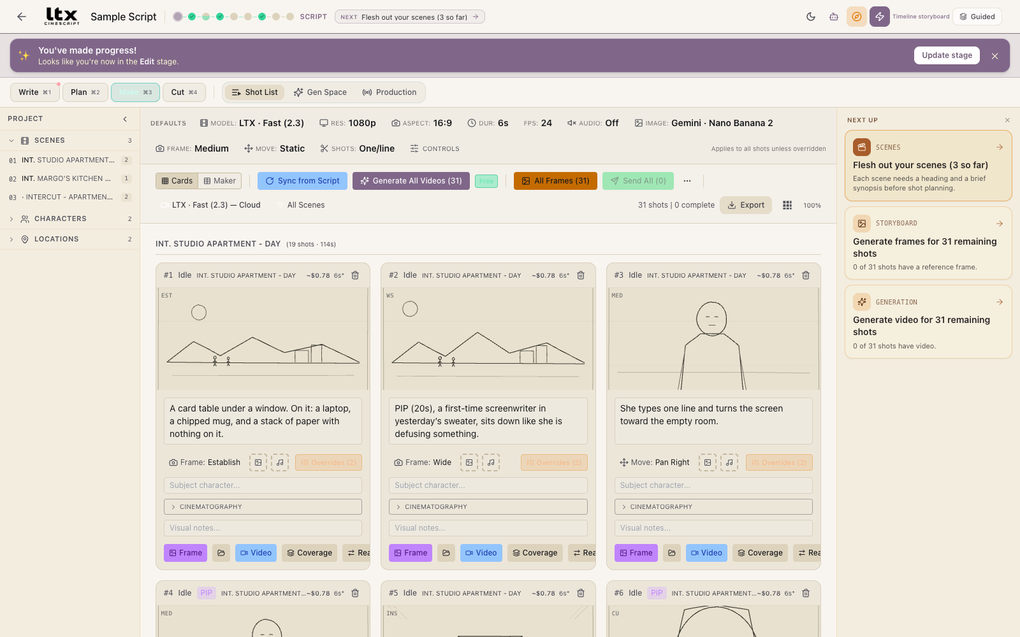Click the Export button
This screenshot has width=1020, height=637.
(x=746, y=205)
